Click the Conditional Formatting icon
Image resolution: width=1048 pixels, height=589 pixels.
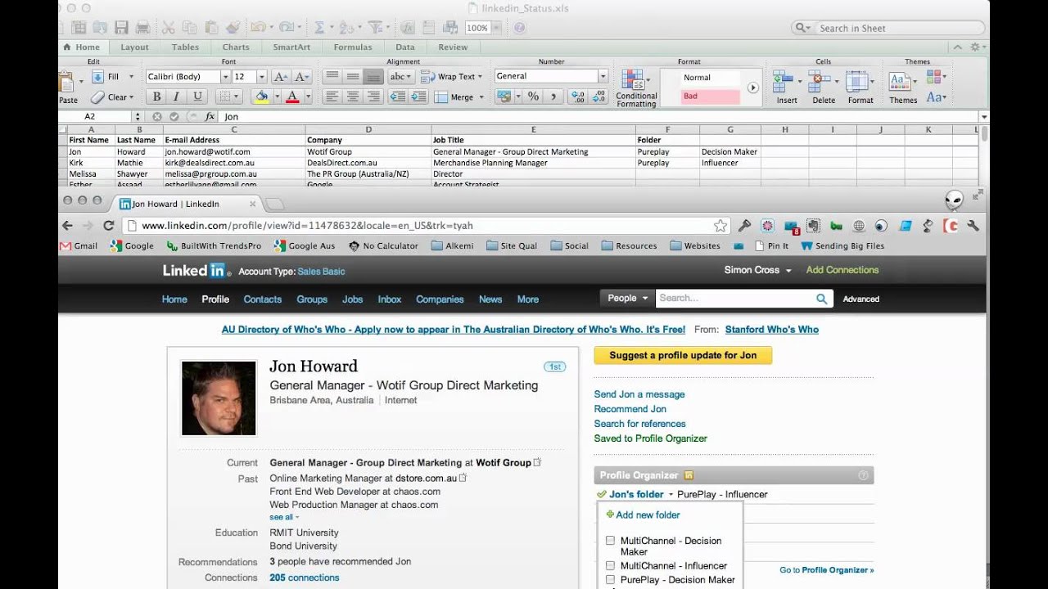point(633,79)
